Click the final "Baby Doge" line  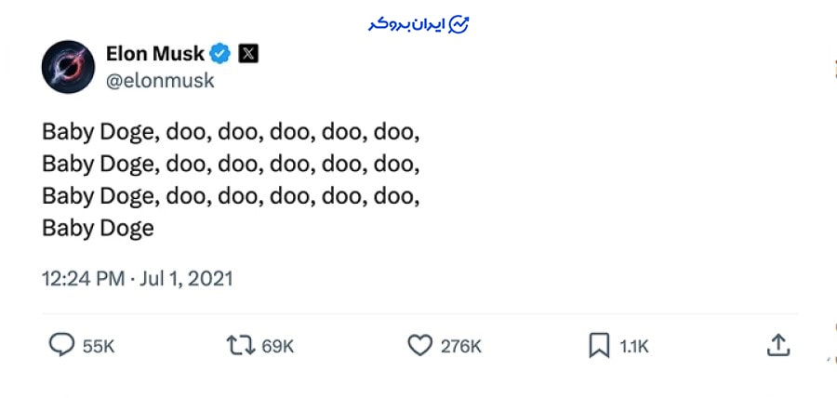pyautogui.click(x=98, y=229)
